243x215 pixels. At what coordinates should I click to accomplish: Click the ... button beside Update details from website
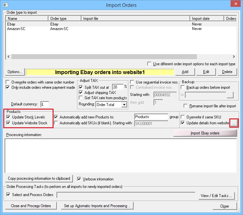234,123
